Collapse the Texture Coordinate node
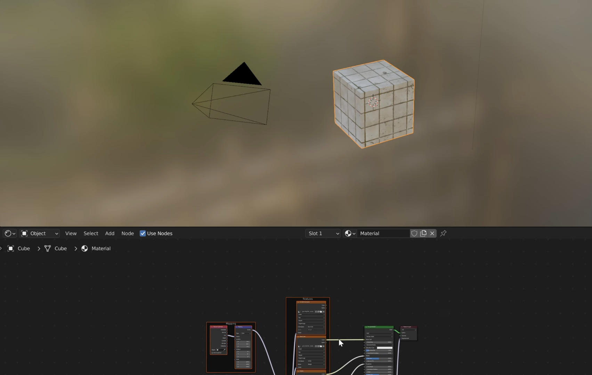This screenshot has width=592, height=375. pos(212,327)
